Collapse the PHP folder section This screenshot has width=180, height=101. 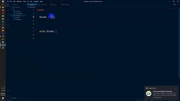point(13,9)
